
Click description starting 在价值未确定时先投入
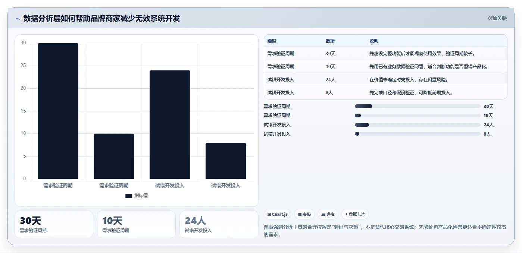(x=409, y=80)
